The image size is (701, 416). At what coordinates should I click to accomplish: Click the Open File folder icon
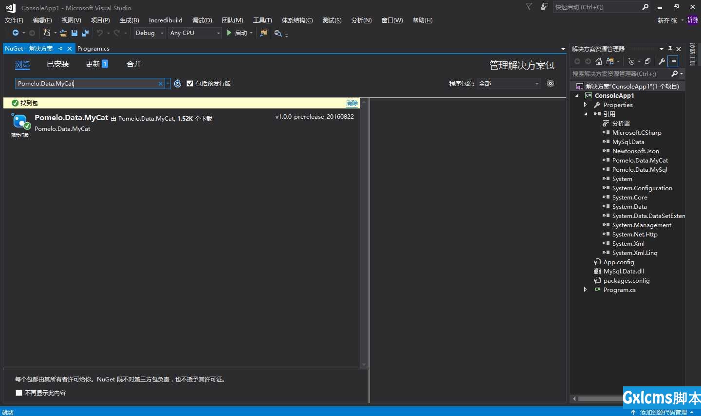click(x=64, y=33)
